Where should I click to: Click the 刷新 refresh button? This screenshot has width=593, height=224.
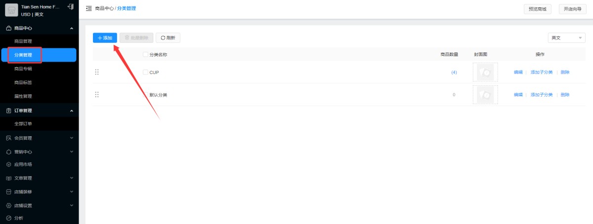[168, 37]
